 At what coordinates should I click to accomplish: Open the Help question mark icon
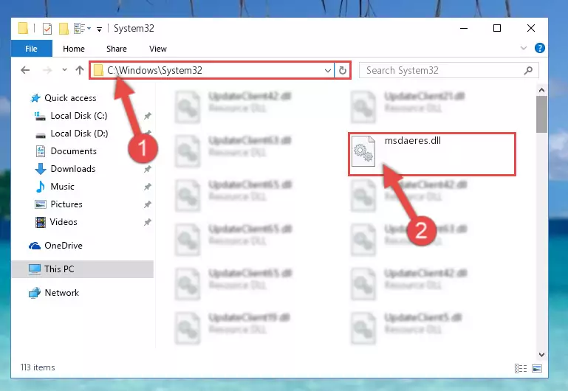click(x=539, y=48)
